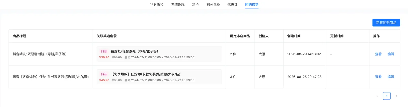The width and height of the screenshot is (408, 107).
Task: Select title 抖音【冬季爆款】任洗1件长款冬装
Action: (x=51, y=77)
